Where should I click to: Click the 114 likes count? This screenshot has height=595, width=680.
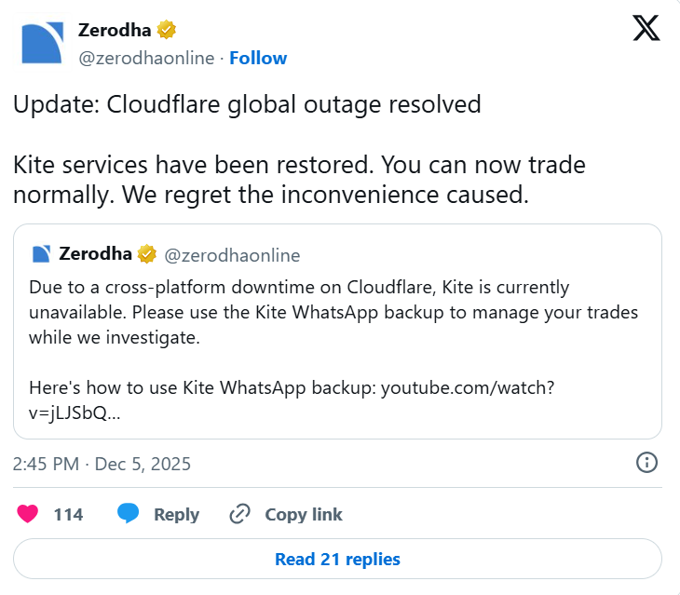(68, 514)
